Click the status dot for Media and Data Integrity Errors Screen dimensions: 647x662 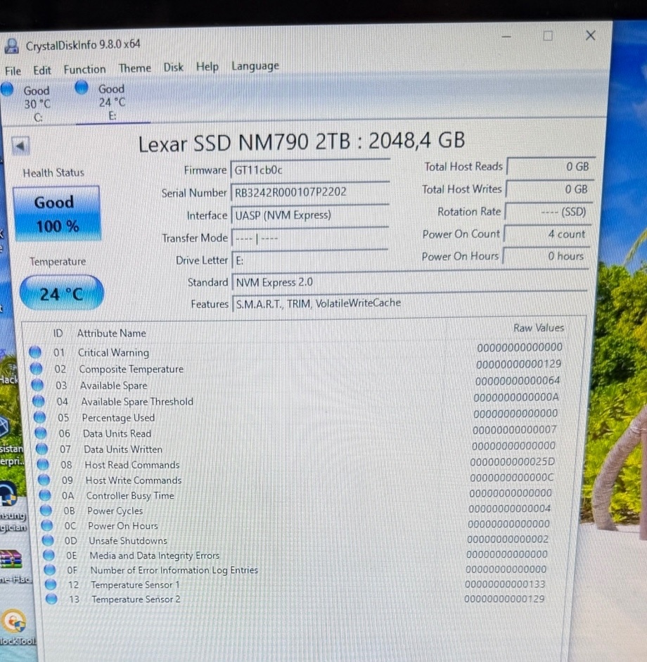pos(49,555)
